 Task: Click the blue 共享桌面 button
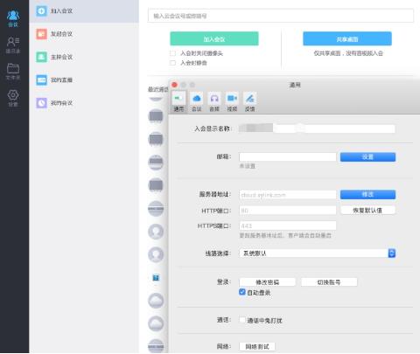(x=347, y=38)
